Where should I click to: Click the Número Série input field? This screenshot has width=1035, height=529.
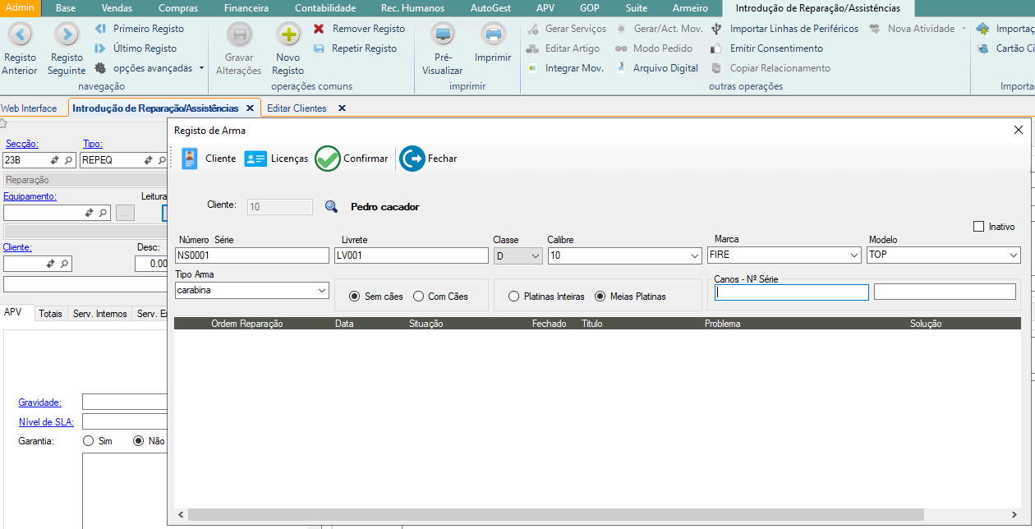coord(251,255)
